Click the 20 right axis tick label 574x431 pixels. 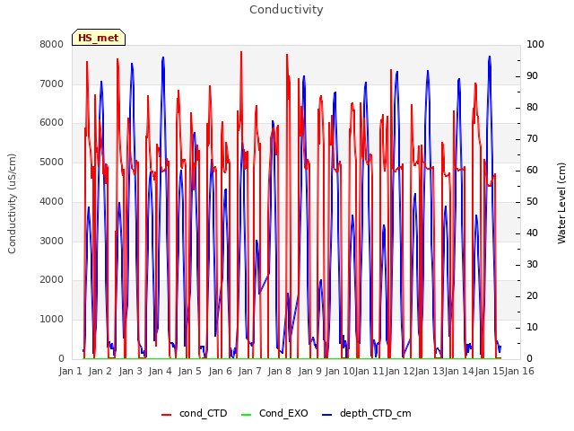click(532, 295)
